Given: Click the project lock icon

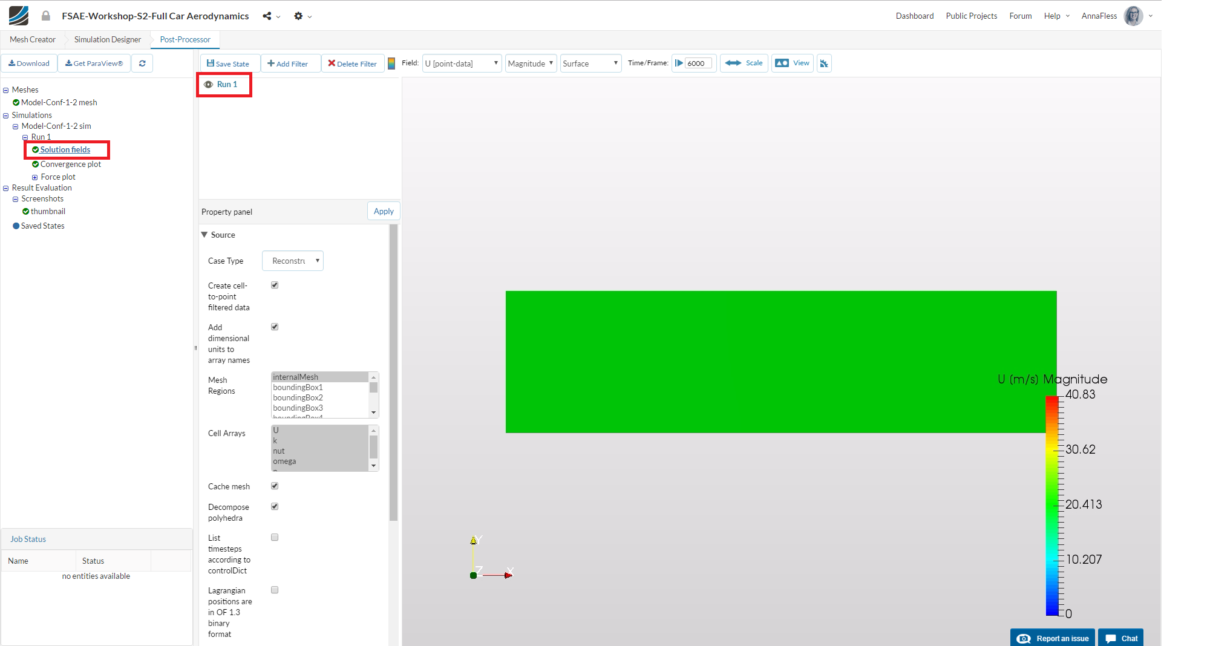Looking at the screenshot, I should click(45, 16).
